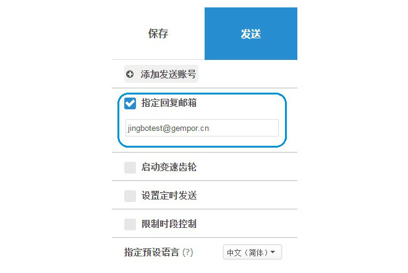
Task: Click the 指定回复邮箱 label text
Action: point(169,103)
